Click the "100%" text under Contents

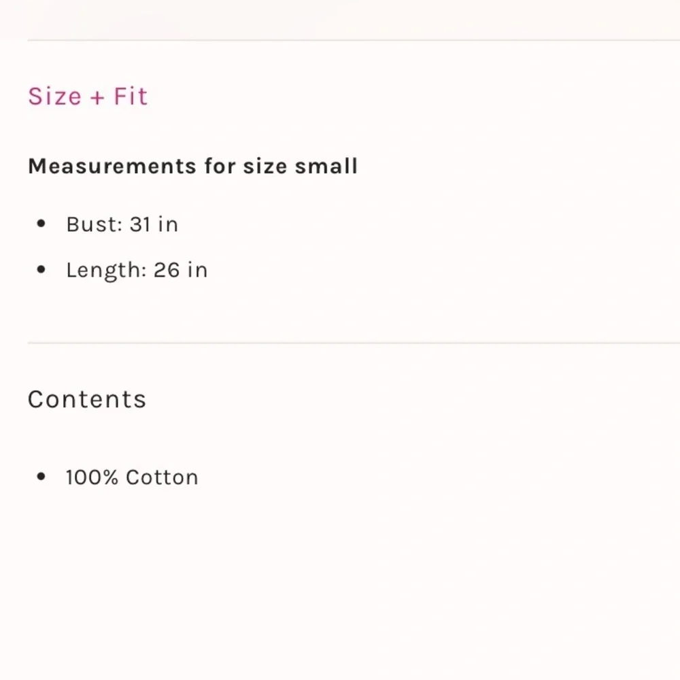pyautogui.click(x=92, y=477)
